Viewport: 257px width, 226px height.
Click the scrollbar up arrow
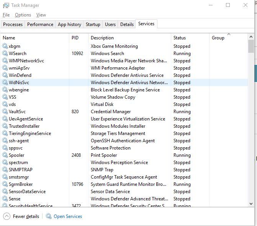251,37
